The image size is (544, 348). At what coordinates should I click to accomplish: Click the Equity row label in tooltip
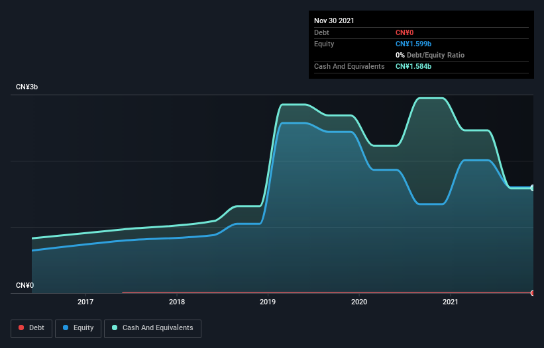pos(324,44)
